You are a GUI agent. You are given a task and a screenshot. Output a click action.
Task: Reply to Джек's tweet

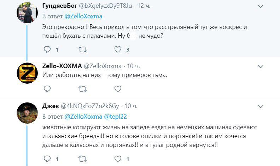coord(47,159)
